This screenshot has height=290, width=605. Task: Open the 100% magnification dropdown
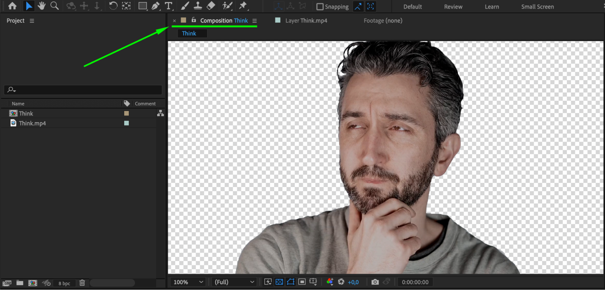click(188, 282)
